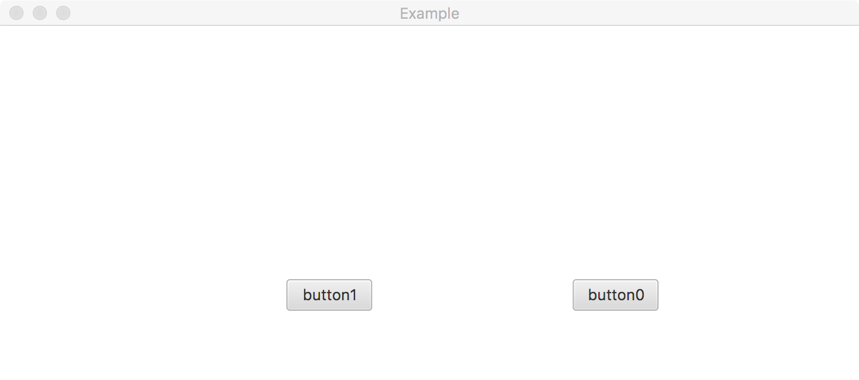This screenshot has width=859, height=380.
Task: Send window to Dock with minimize control
Action: pyautogui.click(x=40, y=13)
